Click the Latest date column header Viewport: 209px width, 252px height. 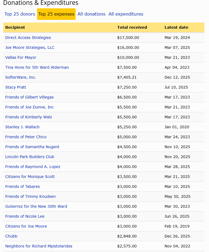[x=176, y=27]
